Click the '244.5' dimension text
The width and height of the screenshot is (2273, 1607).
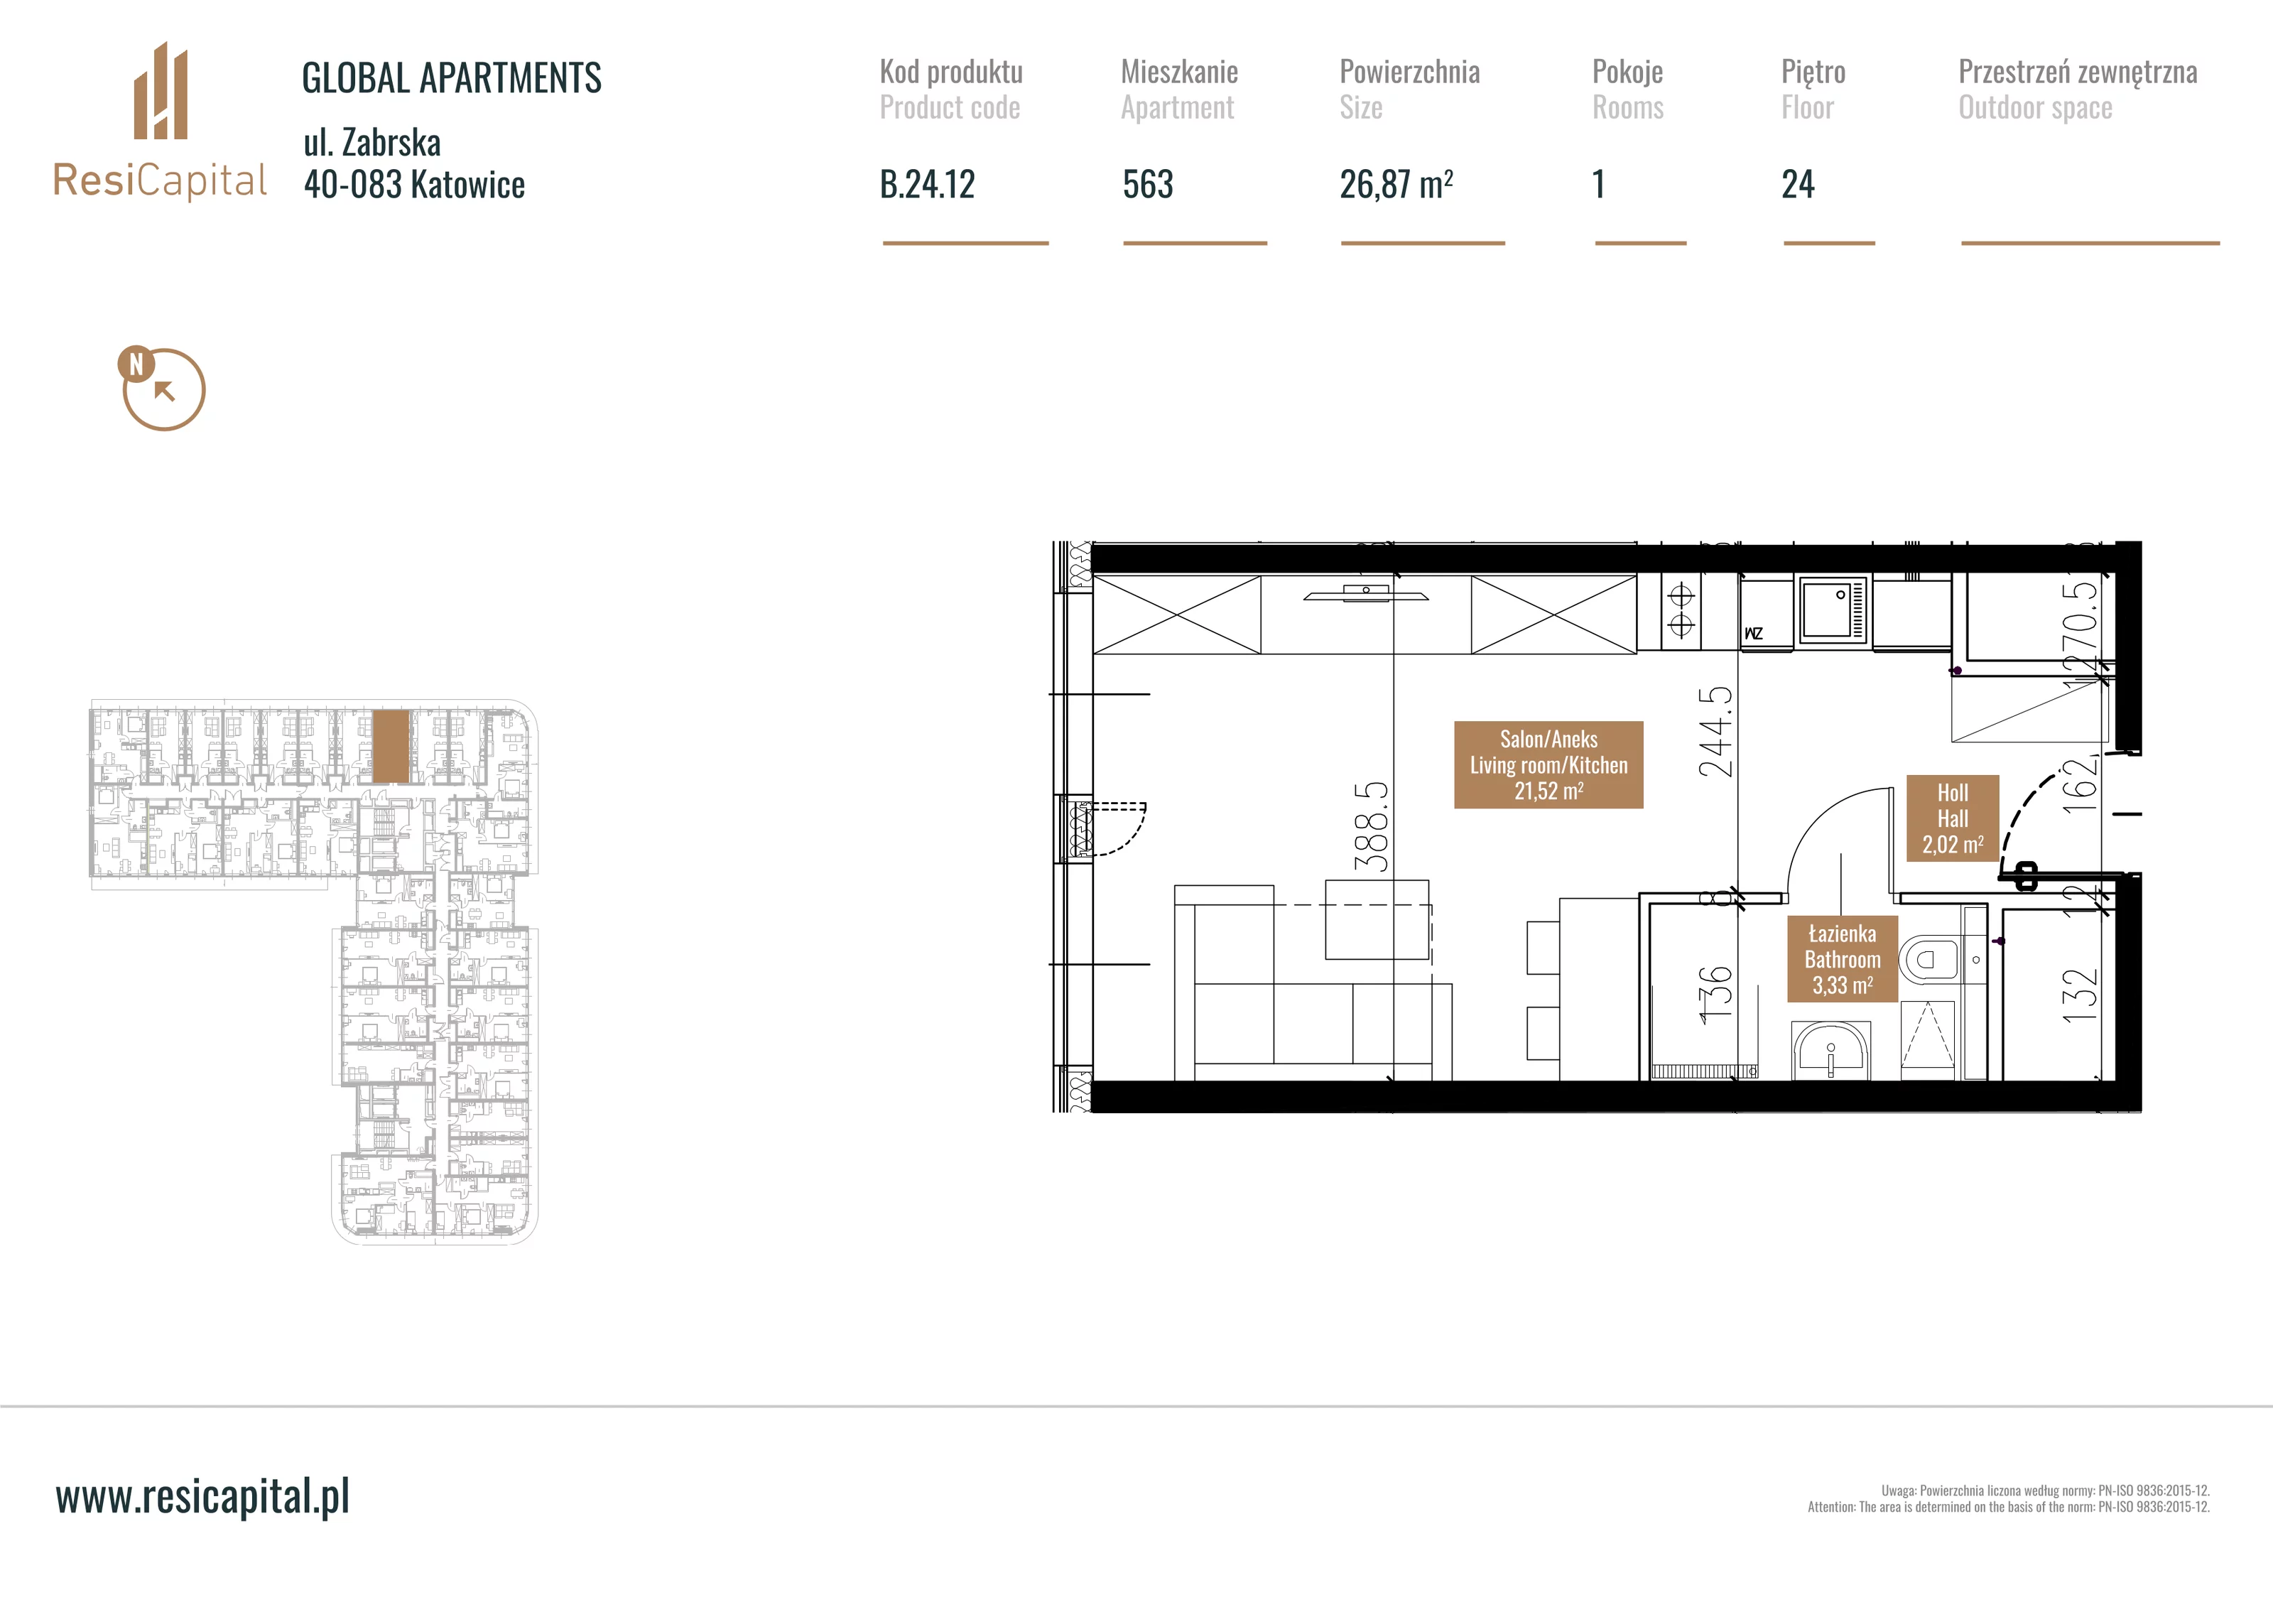[x=1715, y=732]
